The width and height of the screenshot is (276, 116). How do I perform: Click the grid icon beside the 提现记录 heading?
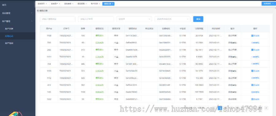pos(38,10)
